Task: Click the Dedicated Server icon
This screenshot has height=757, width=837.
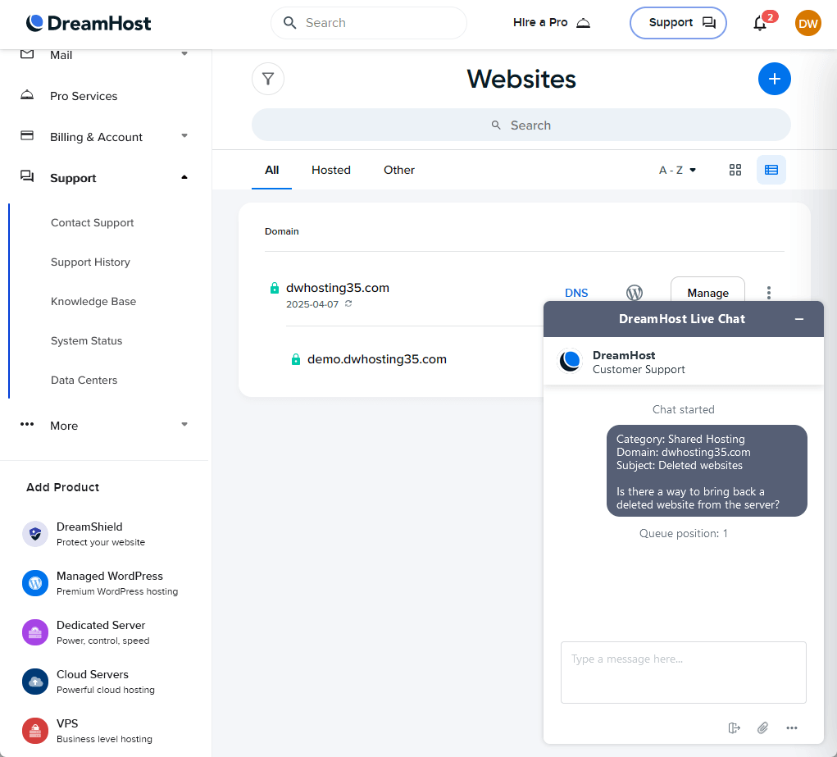Action: pyautogui.click(x=35, y=632)
